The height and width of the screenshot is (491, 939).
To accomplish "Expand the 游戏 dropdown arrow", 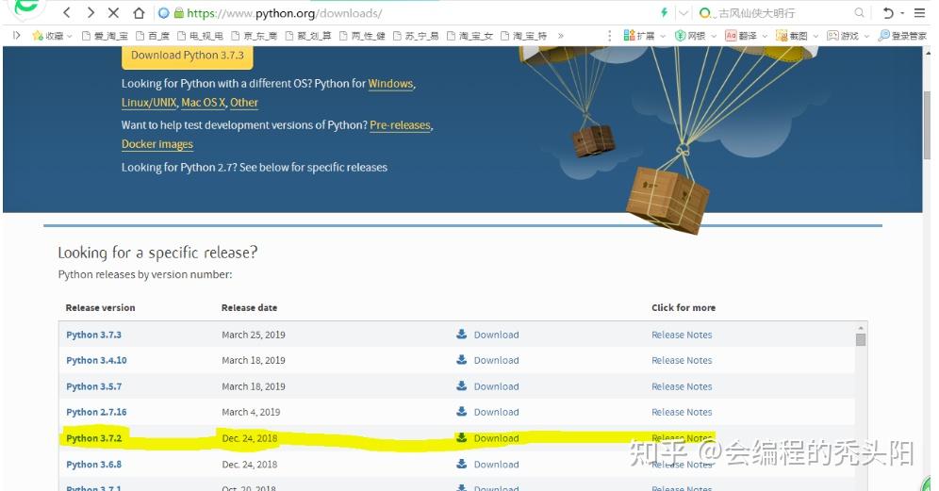I will coord(866,37).
